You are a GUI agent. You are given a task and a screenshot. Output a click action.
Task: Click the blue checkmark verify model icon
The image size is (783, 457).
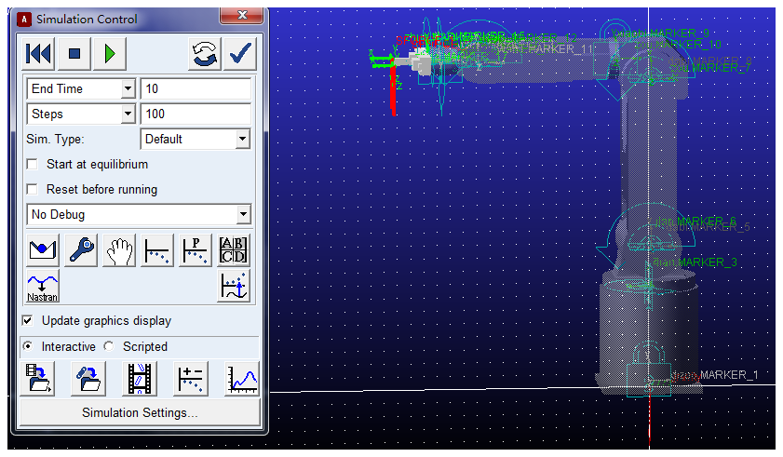click(x=241, y=54)
